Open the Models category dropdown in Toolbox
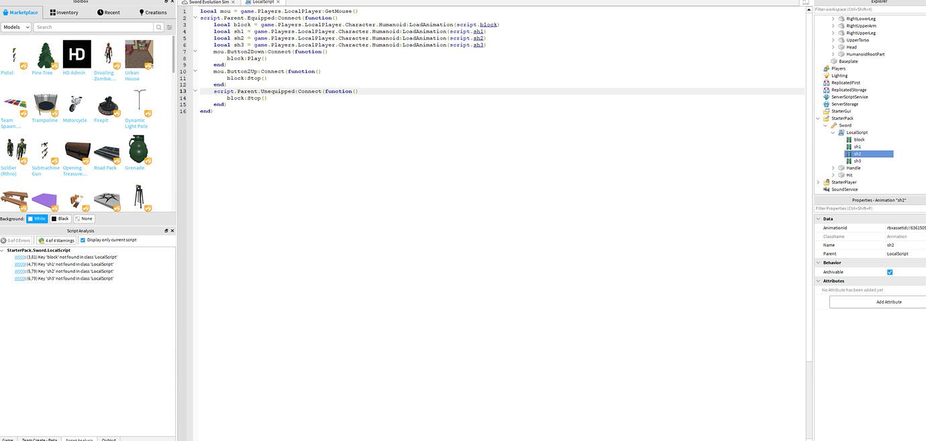 coord(16,27)
